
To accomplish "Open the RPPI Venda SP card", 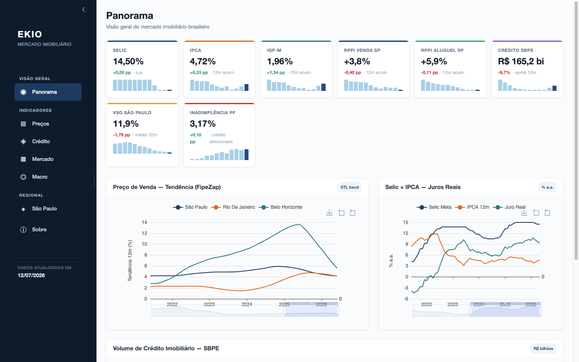I will click(x=373, y=69).
